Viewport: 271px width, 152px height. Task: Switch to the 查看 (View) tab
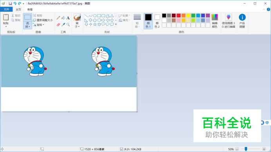coord(30,9)
